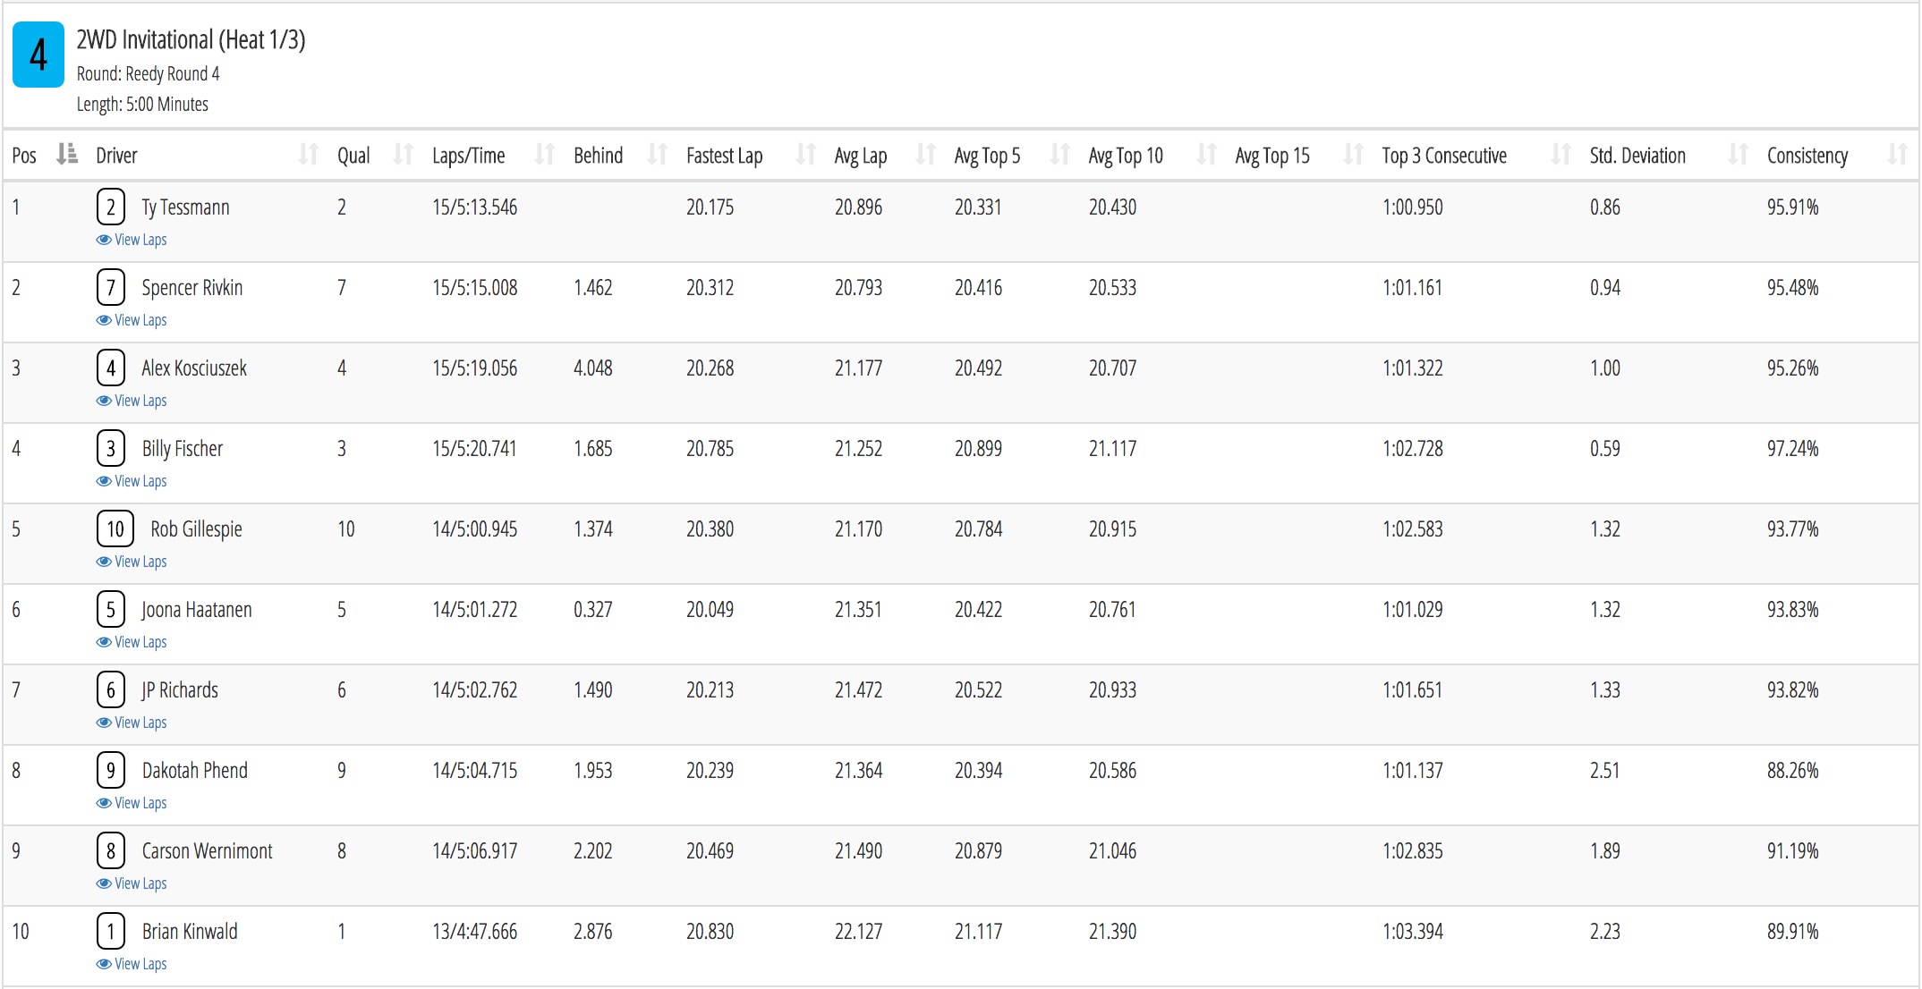The image size is (1922, 989).
Task: Sort table by the Pos column icon
Action: tap(67, 155)
